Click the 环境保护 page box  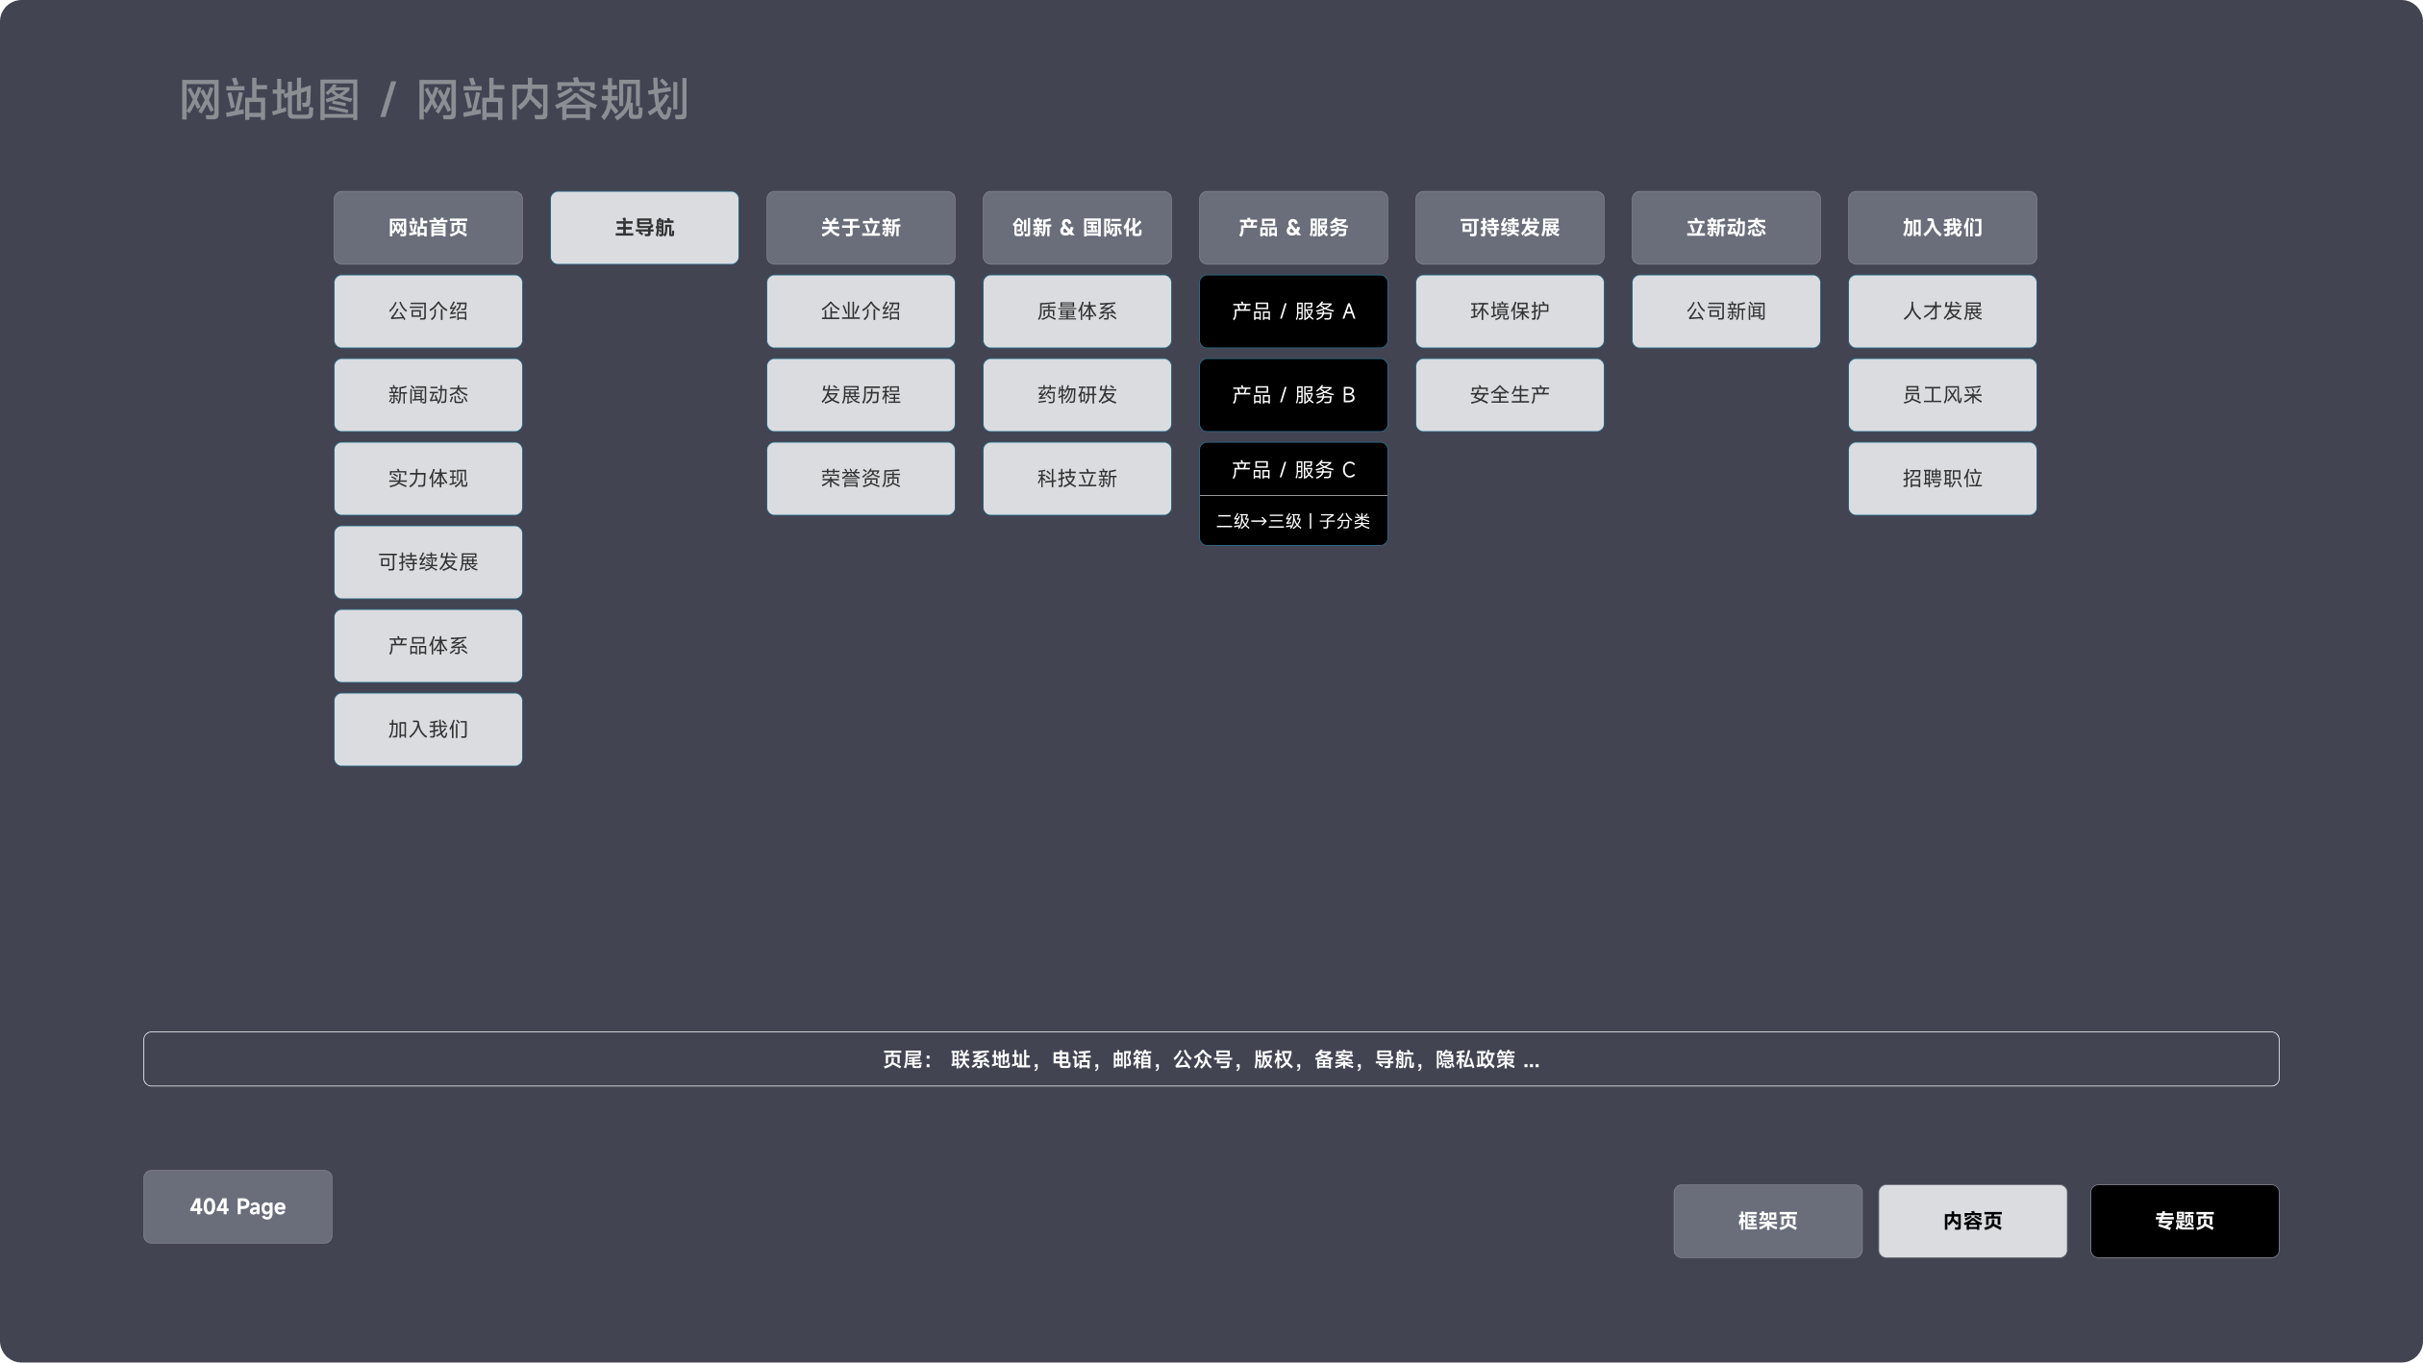click(1510, 311)
